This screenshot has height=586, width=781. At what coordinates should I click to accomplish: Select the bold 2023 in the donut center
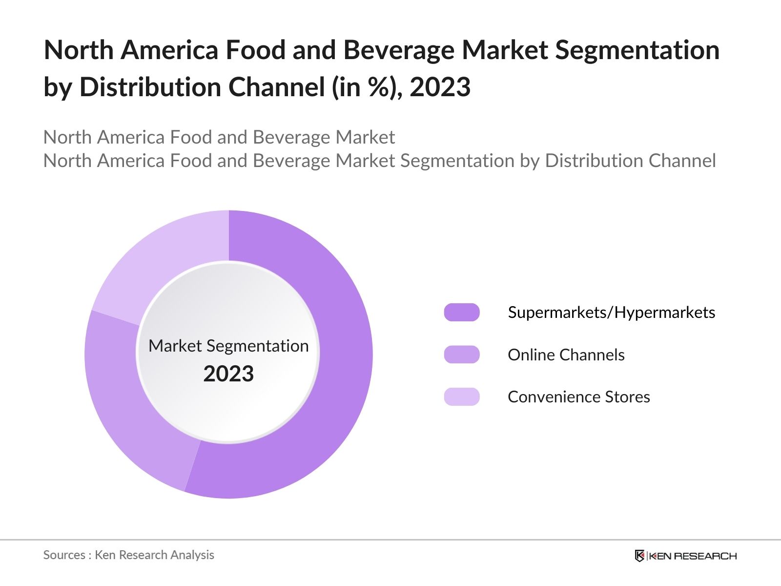228,374
